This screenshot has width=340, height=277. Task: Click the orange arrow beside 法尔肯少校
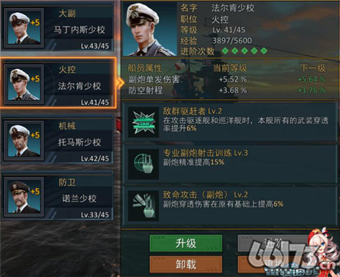point(120,82)
